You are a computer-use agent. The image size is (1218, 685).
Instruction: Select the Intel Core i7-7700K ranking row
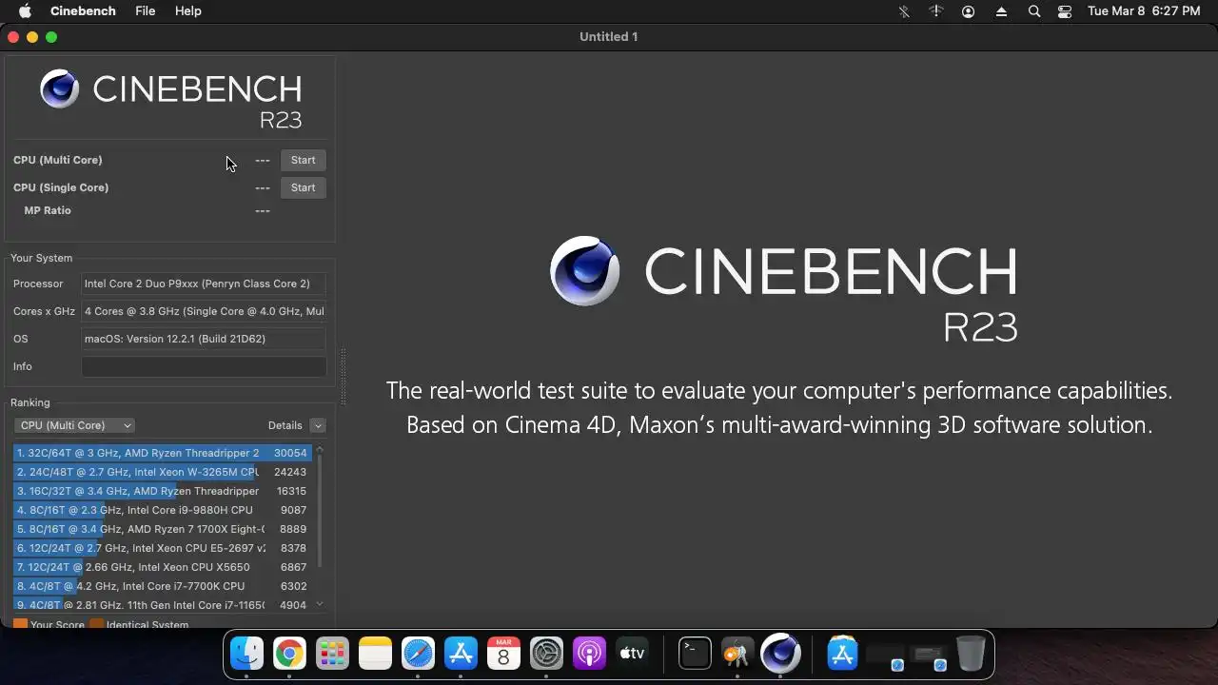tap(163, 586)
